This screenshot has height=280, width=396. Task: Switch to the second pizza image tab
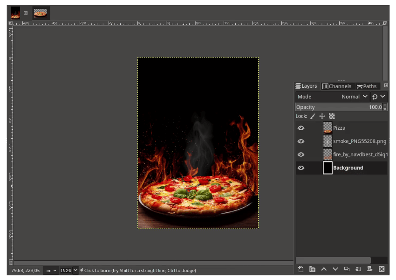point(41,13)
